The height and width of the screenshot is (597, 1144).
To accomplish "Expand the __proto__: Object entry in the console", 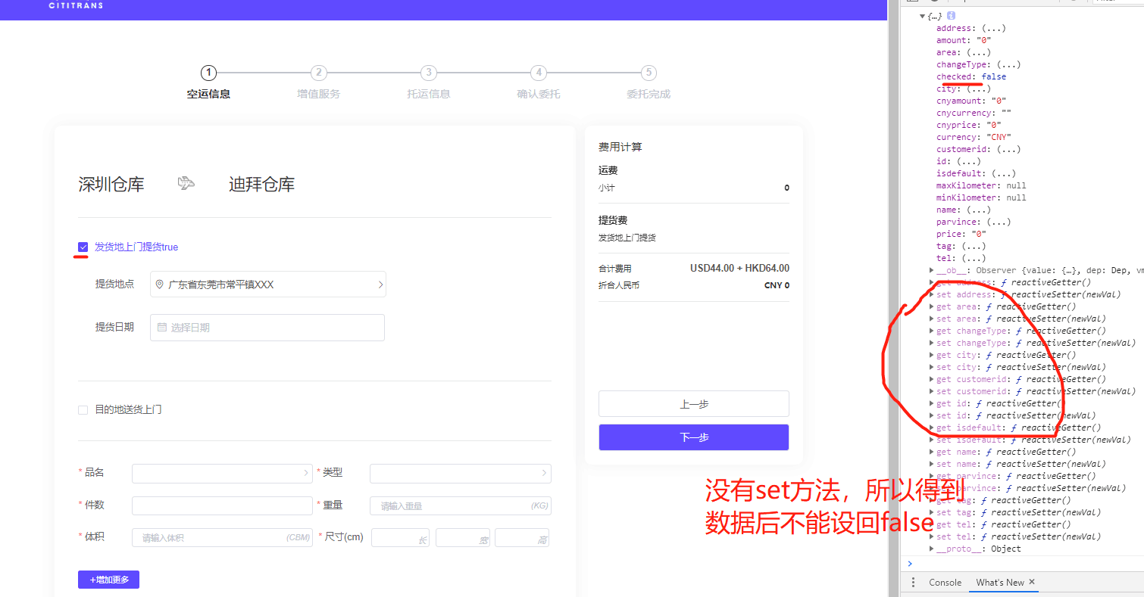I will pyautogui.click(x=931, y=548).
